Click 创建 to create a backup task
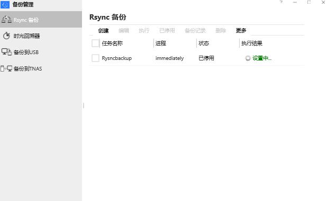Viewport: 328px width, 201px height. 103,31
